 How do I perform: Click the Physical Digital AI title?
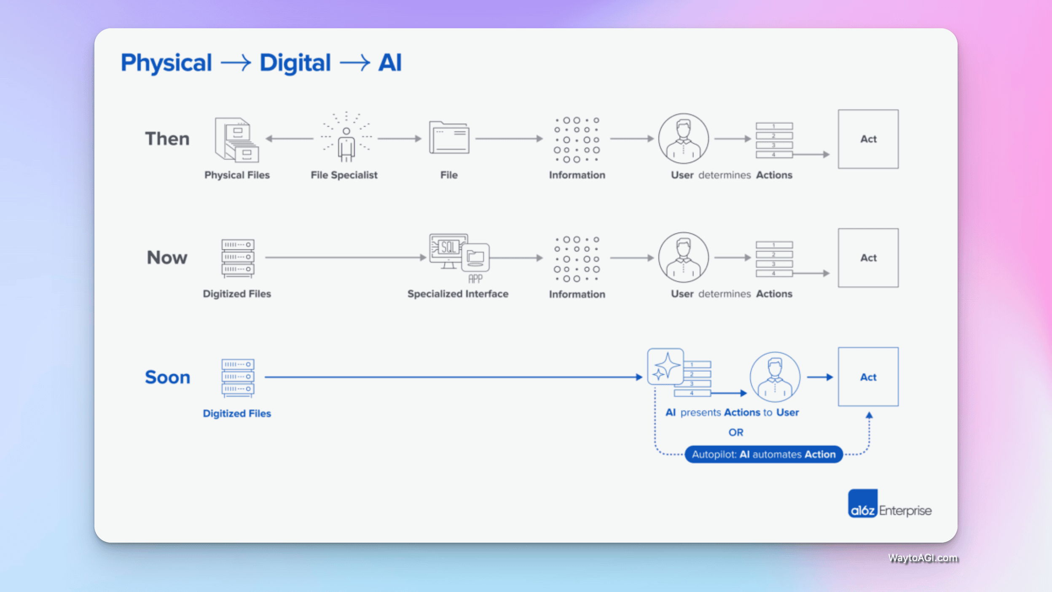(x=261, y=63)
